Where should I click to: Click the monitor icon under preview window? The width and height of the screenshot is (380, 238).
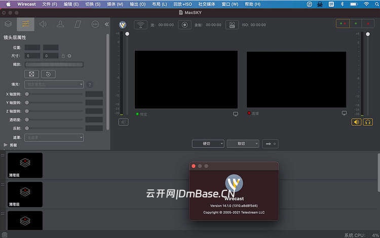point(236,114)
